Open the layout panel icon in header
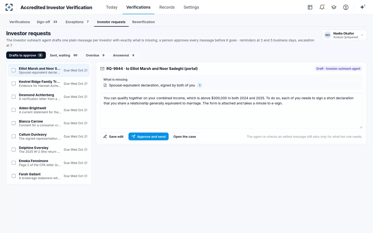 [x=310, y=7]
